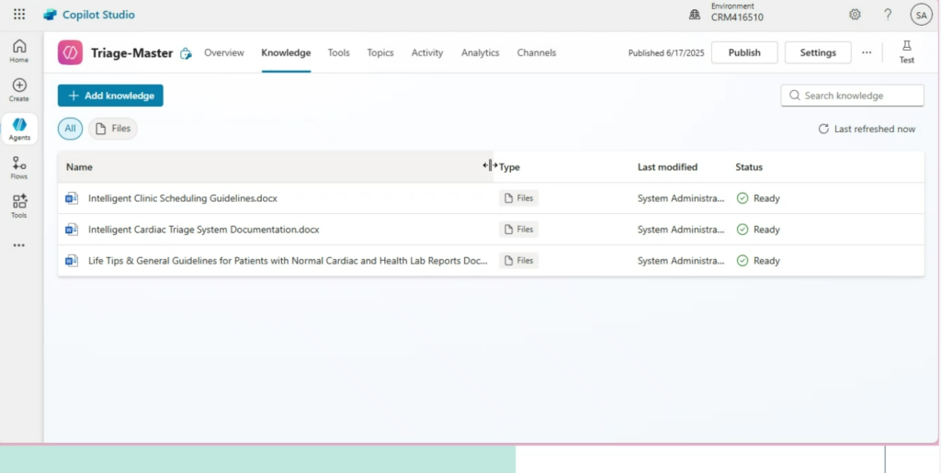The width and height of the screenshot is (941, 473).
Task: Select the All filter pill
Action: point(70,129)
